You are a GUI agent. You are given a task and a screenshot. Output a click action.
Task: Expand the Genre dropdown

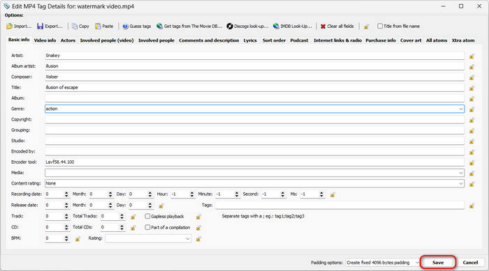coord(460,109)
